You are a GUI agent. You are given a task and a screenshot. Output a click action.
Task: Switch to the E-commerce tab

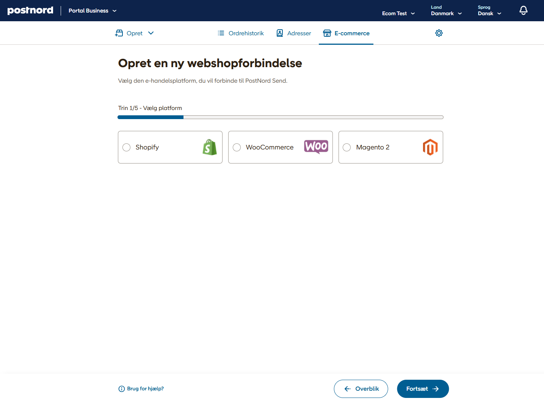point(346,33)
